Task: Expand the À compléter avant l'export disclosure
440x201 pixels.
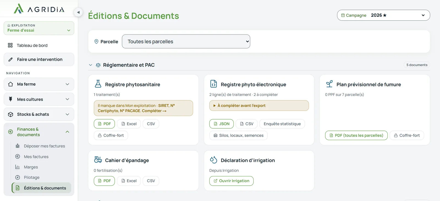Action: click(x=259, y=106)
